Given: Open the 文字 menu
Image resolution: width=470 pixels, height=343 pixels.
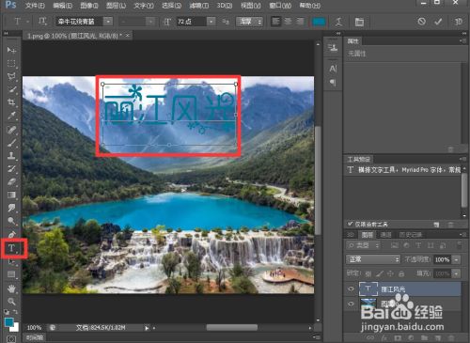Looking at the screenshot, I should (x=144, y=6).
